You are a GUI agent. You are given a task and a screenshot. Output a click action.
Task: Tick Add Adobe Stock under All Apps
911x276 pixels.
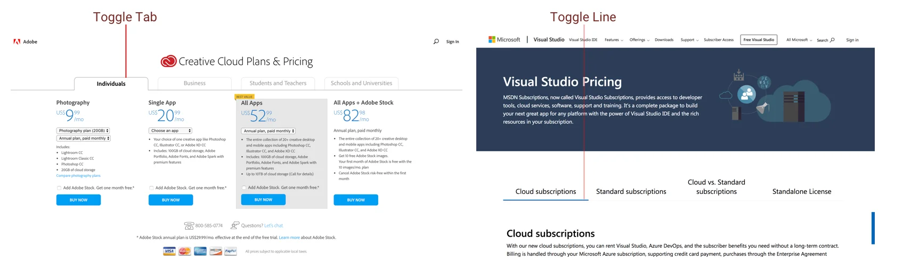[x=244, y=188]
